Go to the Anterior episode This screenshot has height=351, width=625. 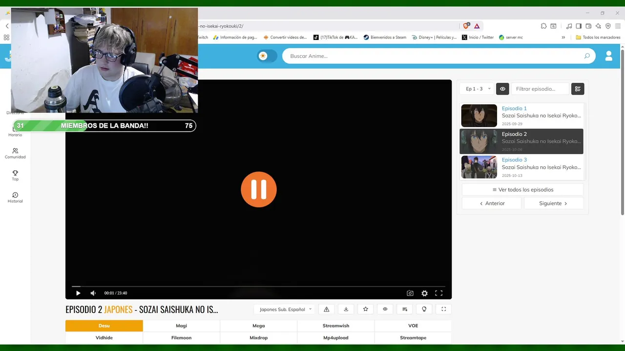coord(492,203)
